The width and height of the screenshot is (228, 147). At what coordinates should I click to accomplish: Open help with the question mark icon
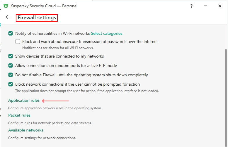coord(191,6)
